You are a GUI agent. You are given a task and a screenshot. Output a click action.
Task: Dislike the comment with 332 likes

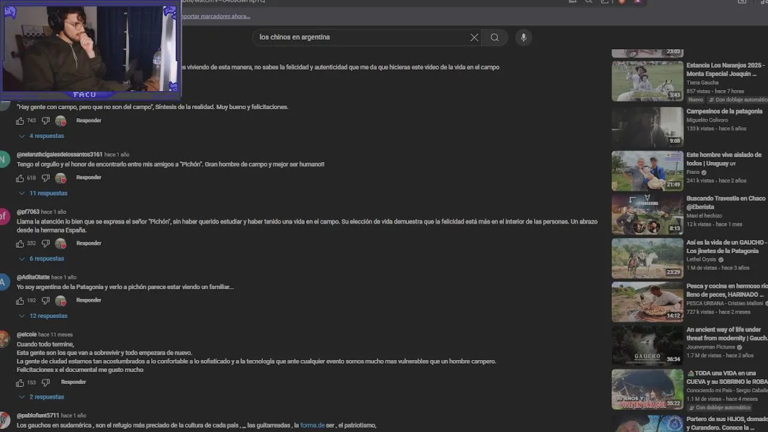(46, 244)
